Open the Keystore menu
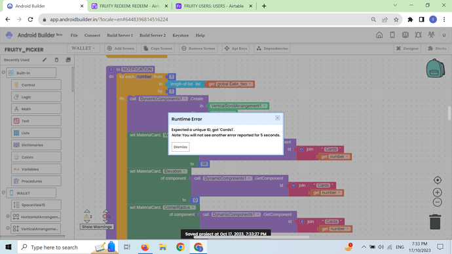The image size is (452, 254). click(181, 35)
